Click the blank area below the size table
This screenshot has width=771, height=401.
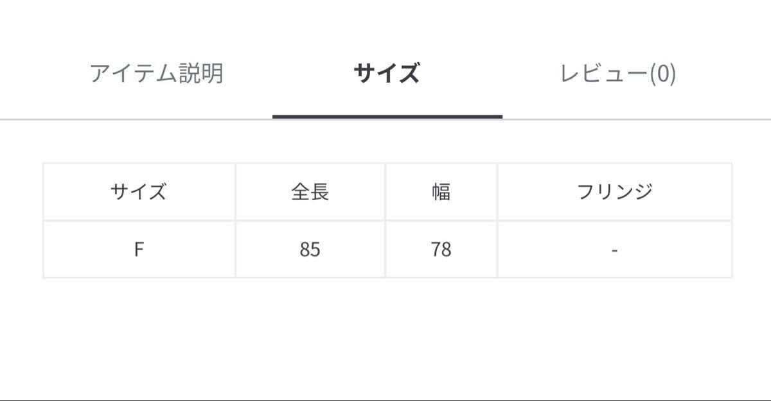(385, 334)
